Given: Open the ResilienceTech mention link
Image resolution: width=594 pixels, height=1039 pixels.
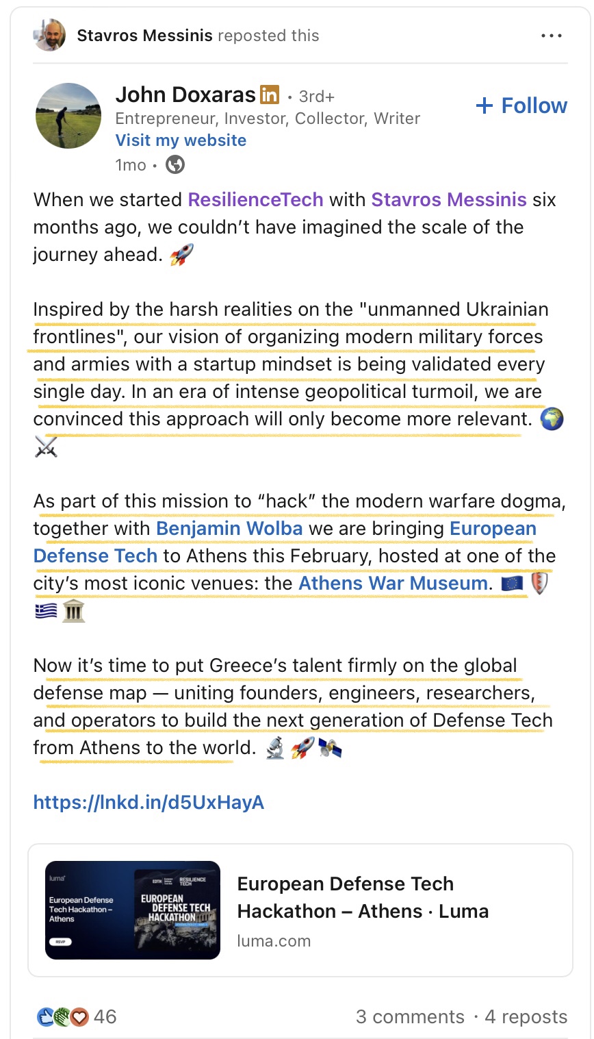Looking at the screenshot, I should tap(255, 200).
